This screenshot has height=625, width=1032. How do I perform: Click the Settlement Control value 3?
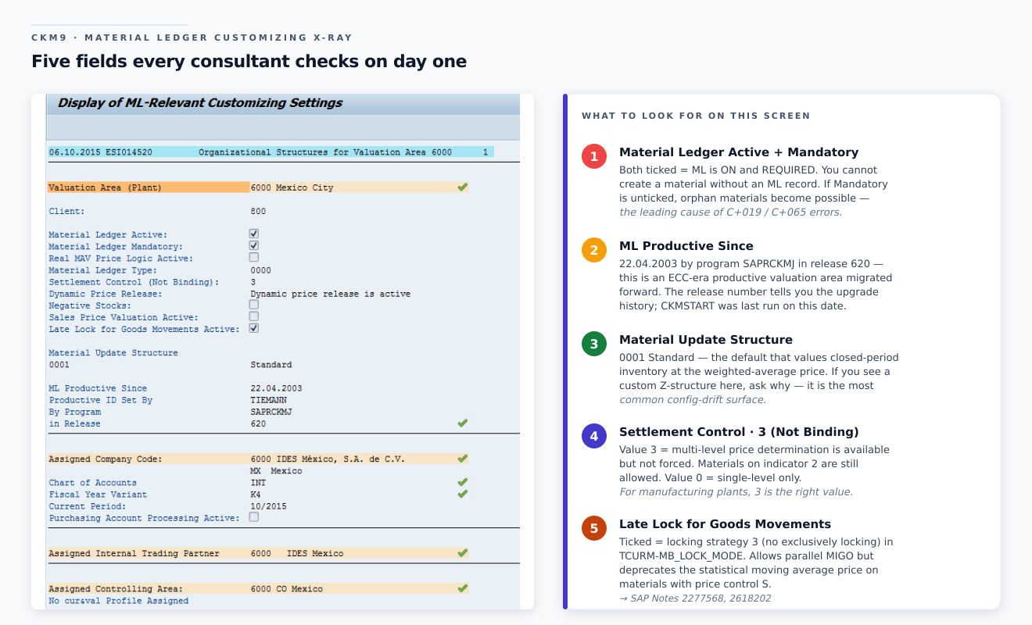tap(253, 282)
